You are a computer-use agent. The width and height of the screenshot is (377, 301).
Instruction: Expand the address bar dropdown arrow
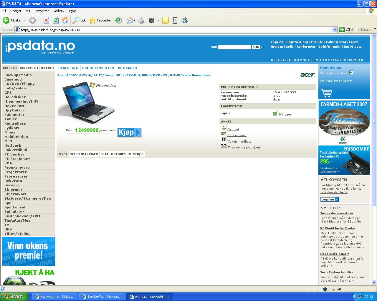coord(335,30)
